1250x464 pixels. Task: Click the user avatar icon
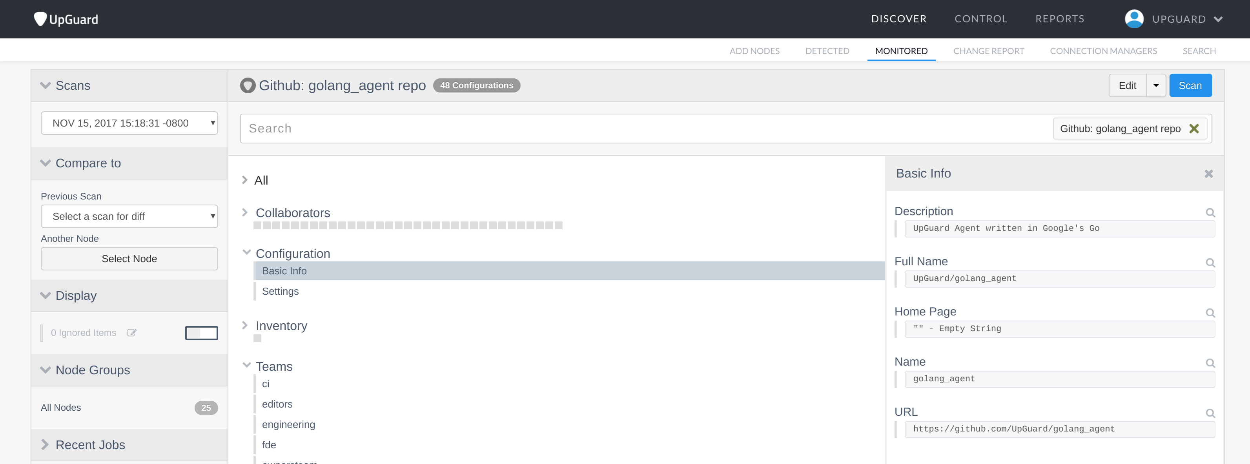pyautogui.click(x=1134, y=19)
